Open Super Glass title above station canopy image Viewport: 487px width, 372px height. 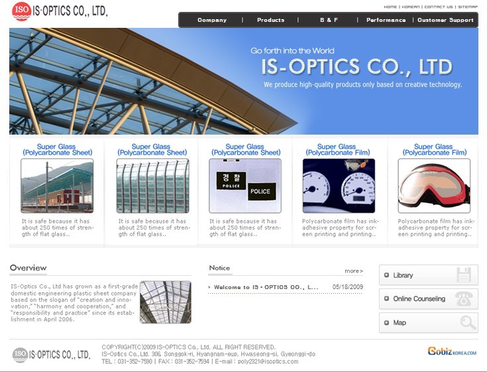pyautogui.click(x=57, y=149)
